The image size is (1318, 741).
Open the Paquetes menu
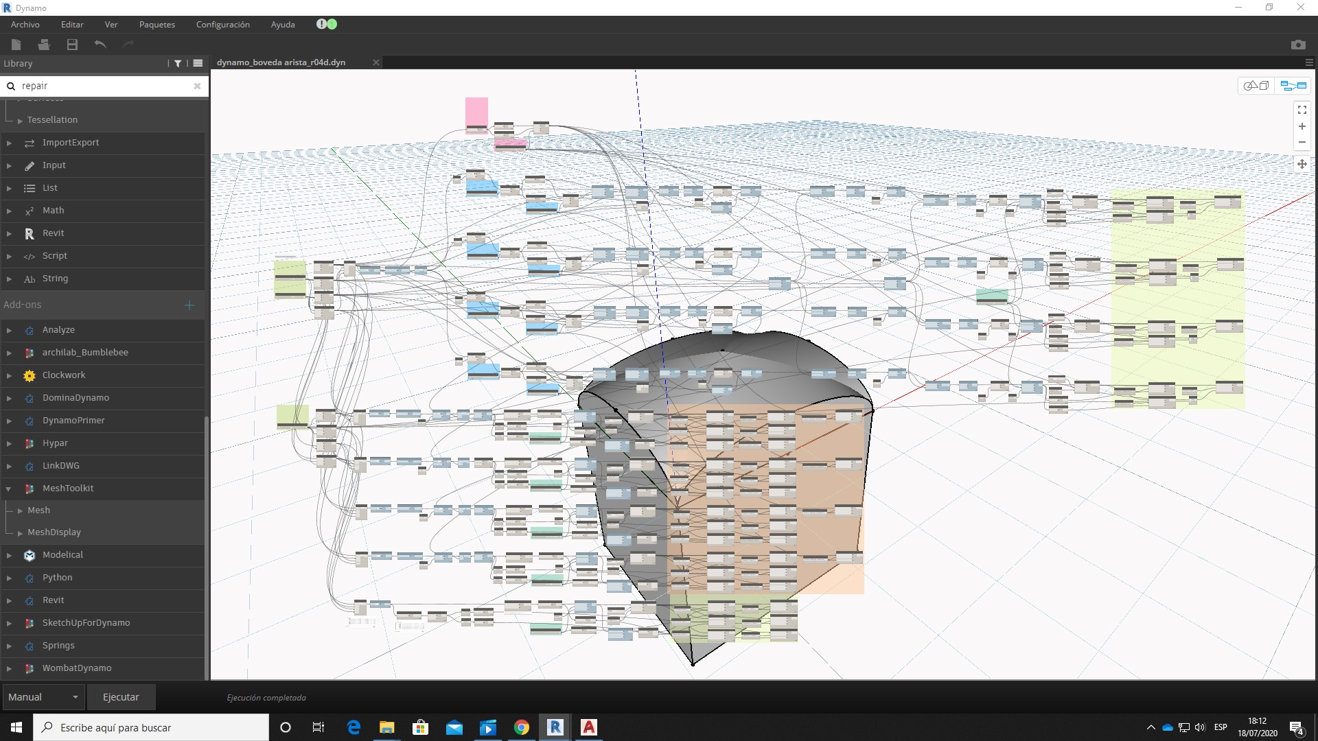[157, 25]
